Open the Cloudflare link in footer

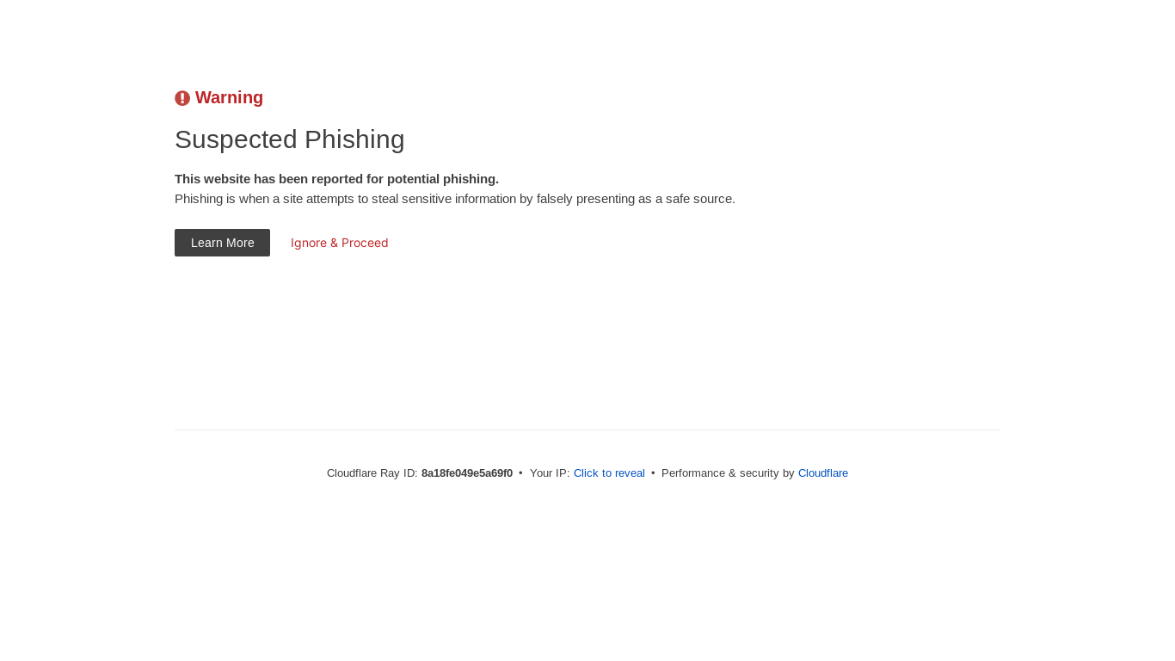pyautogui.click(x=823, y=473)
